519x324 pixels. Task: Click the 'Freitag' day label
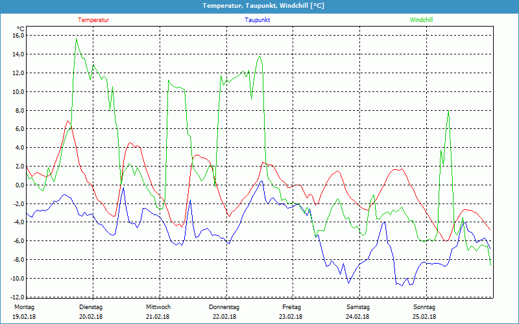pos(291,307)
